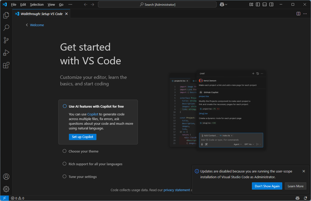Follow the blue Copilot link in the step description
This screenshot has height=201, width=311.
tap(93, 114)
